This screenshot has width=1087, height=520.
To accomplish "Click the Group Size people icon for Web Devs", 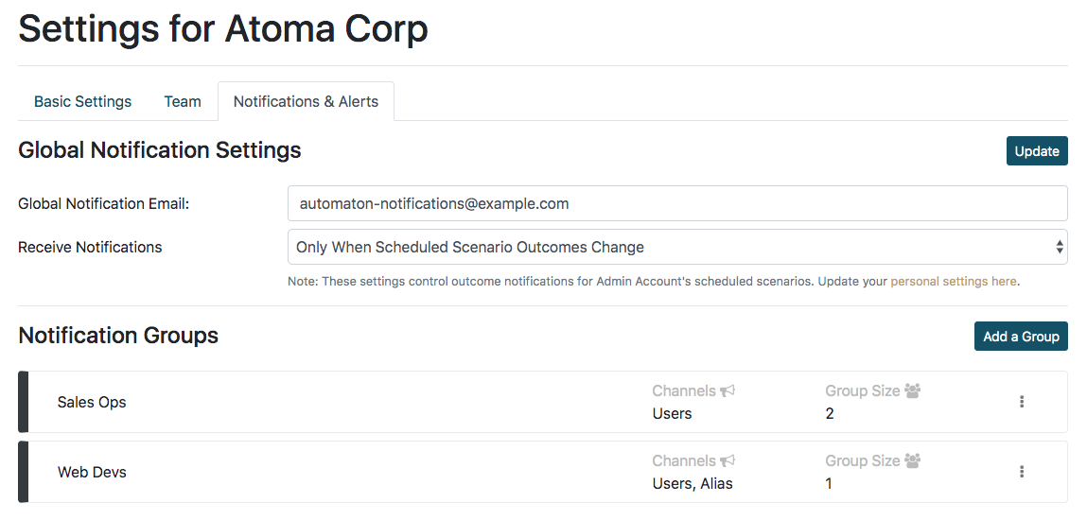I will pyautogui.click(x=913, y=460).
